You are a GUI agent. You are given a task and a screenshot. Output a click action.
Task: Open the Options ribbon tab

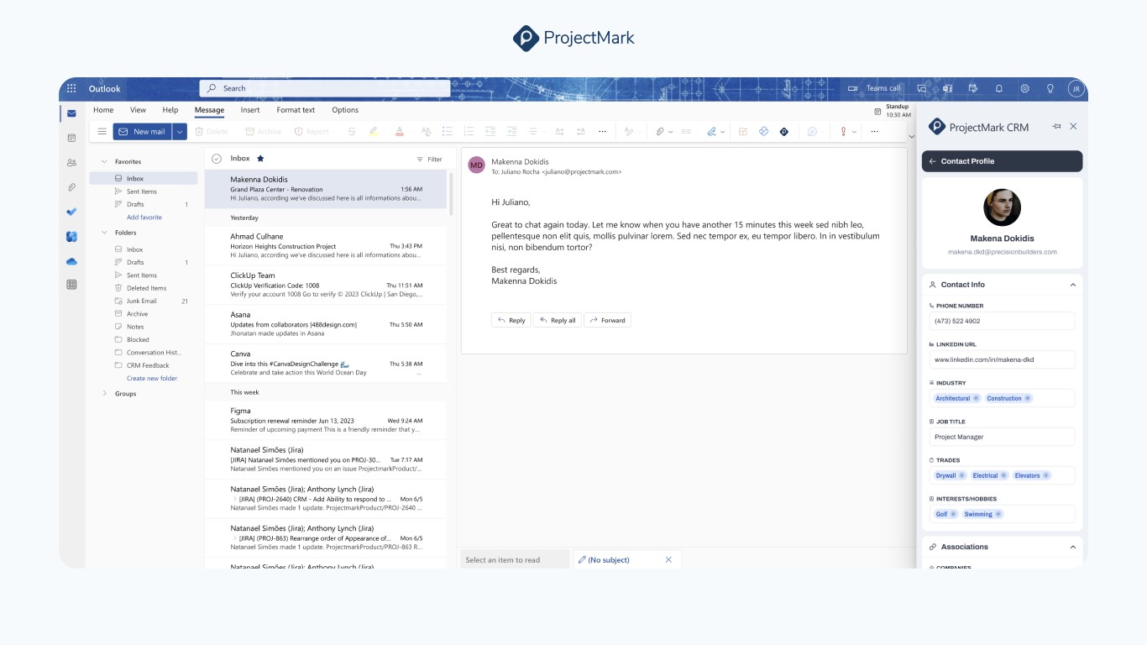click(x=345, y=110)
